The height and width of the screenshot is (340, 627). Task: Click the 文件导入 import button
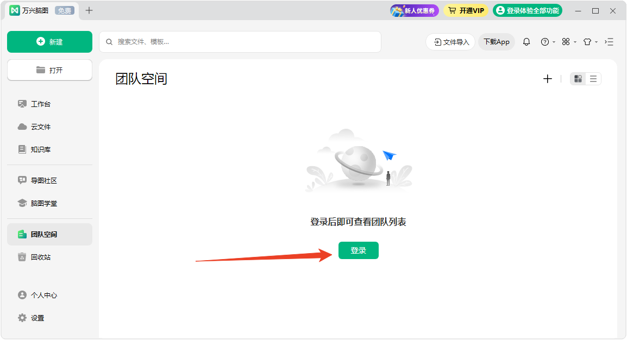pos(450,42)
